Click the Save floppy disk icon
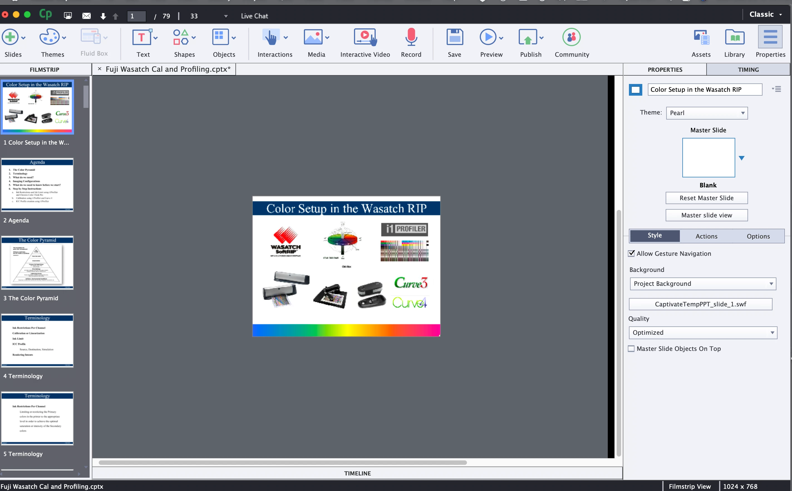Screen dimensions: 792x491 [454, 37]
